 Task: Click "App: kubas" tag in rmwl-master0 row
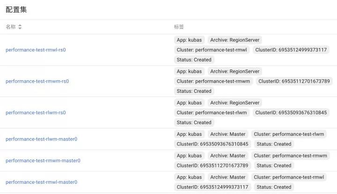click(x=189, y=177)
